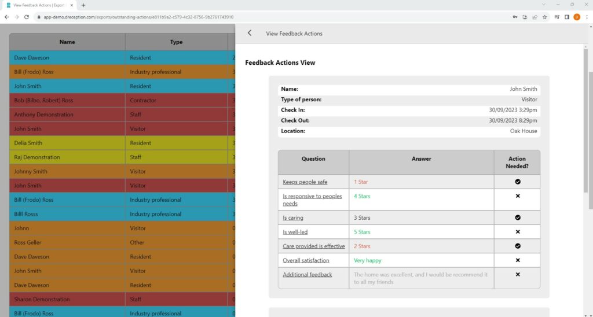Viewport: 593px width, 317px height.
Task: Close the View Feedback Actions browser tab
Action: tap(72, 5)
